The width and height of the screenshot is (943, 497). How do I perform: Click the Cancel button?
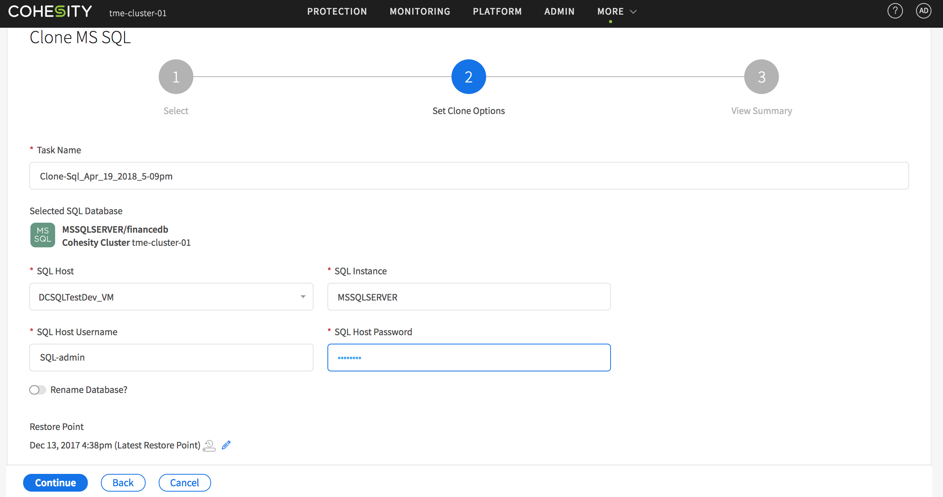coord(185,483)
